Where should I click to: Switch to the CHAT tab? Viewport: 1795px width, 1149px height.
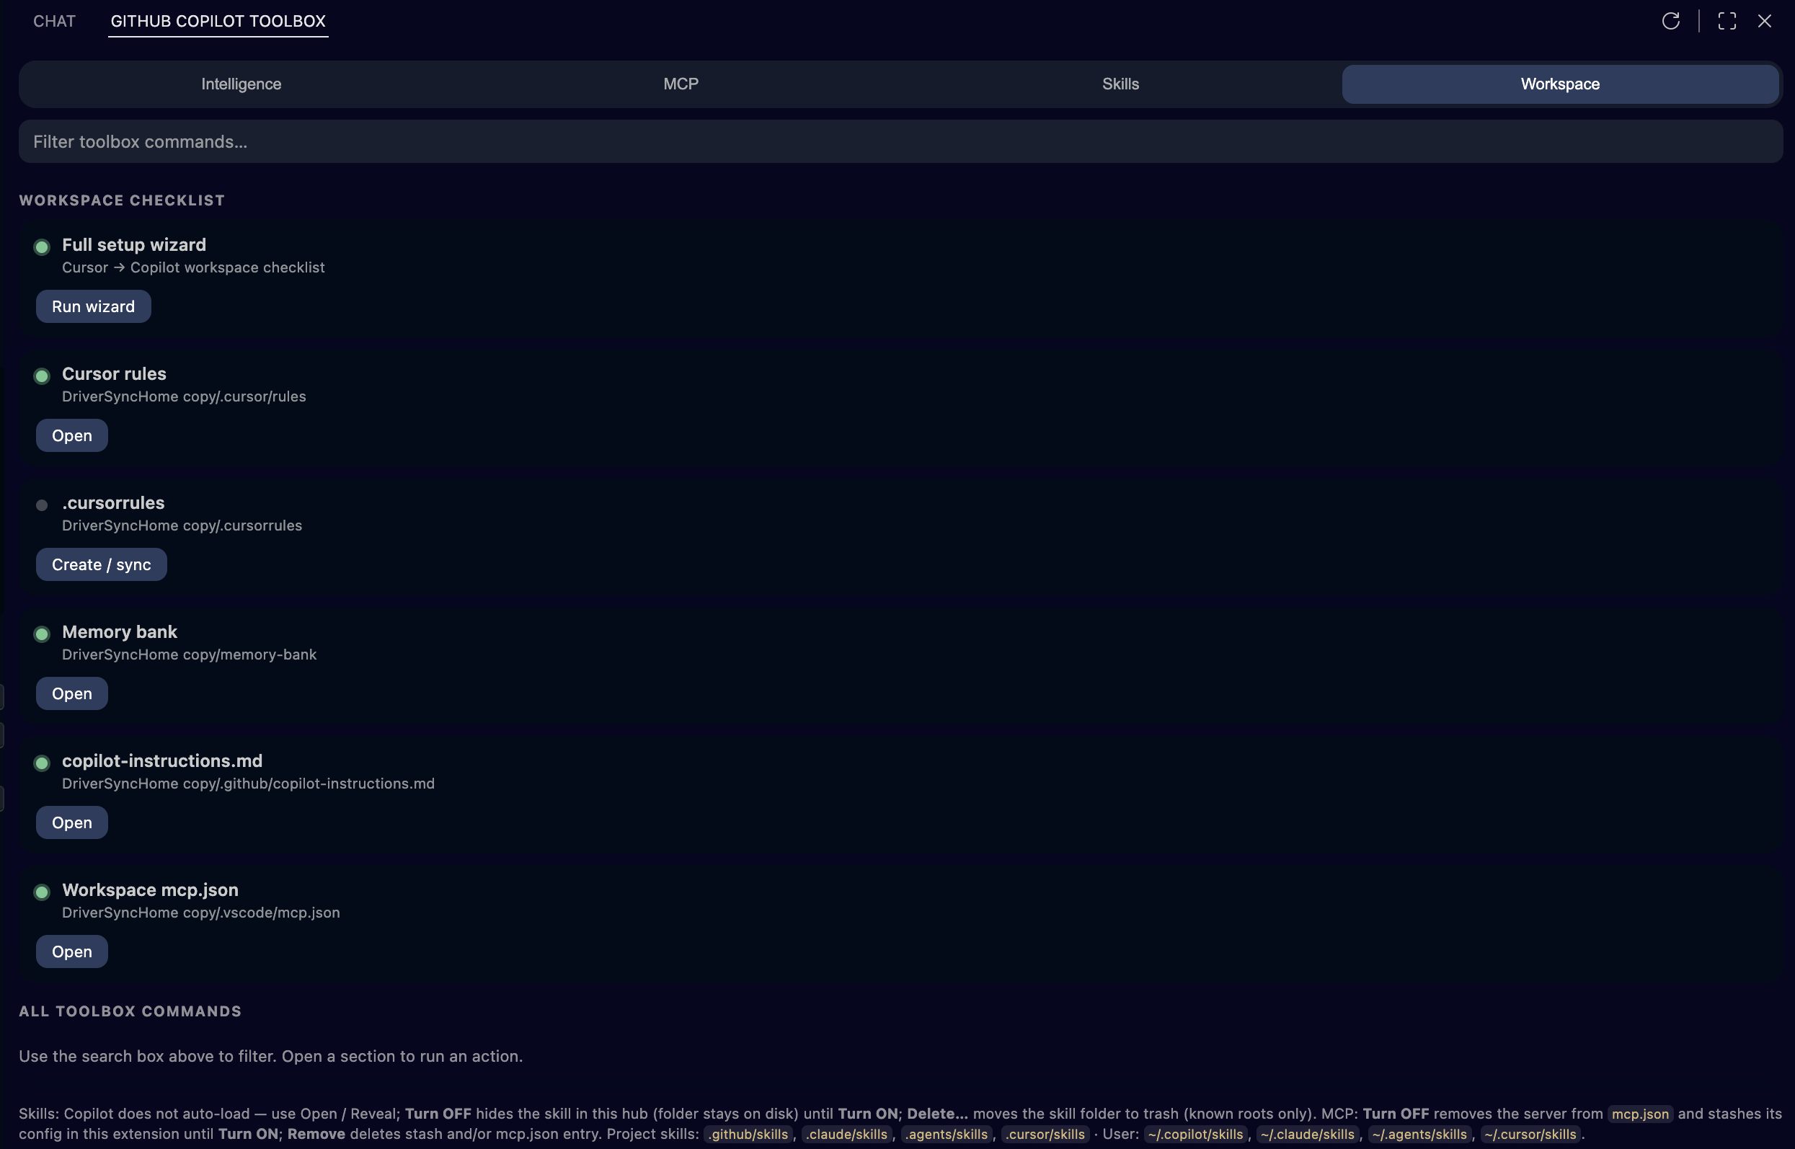(55, 21)
